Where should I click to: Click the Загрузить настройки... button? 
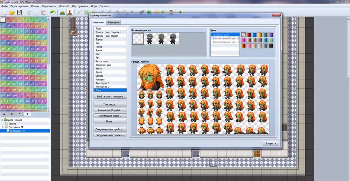(x=110, y=135)
